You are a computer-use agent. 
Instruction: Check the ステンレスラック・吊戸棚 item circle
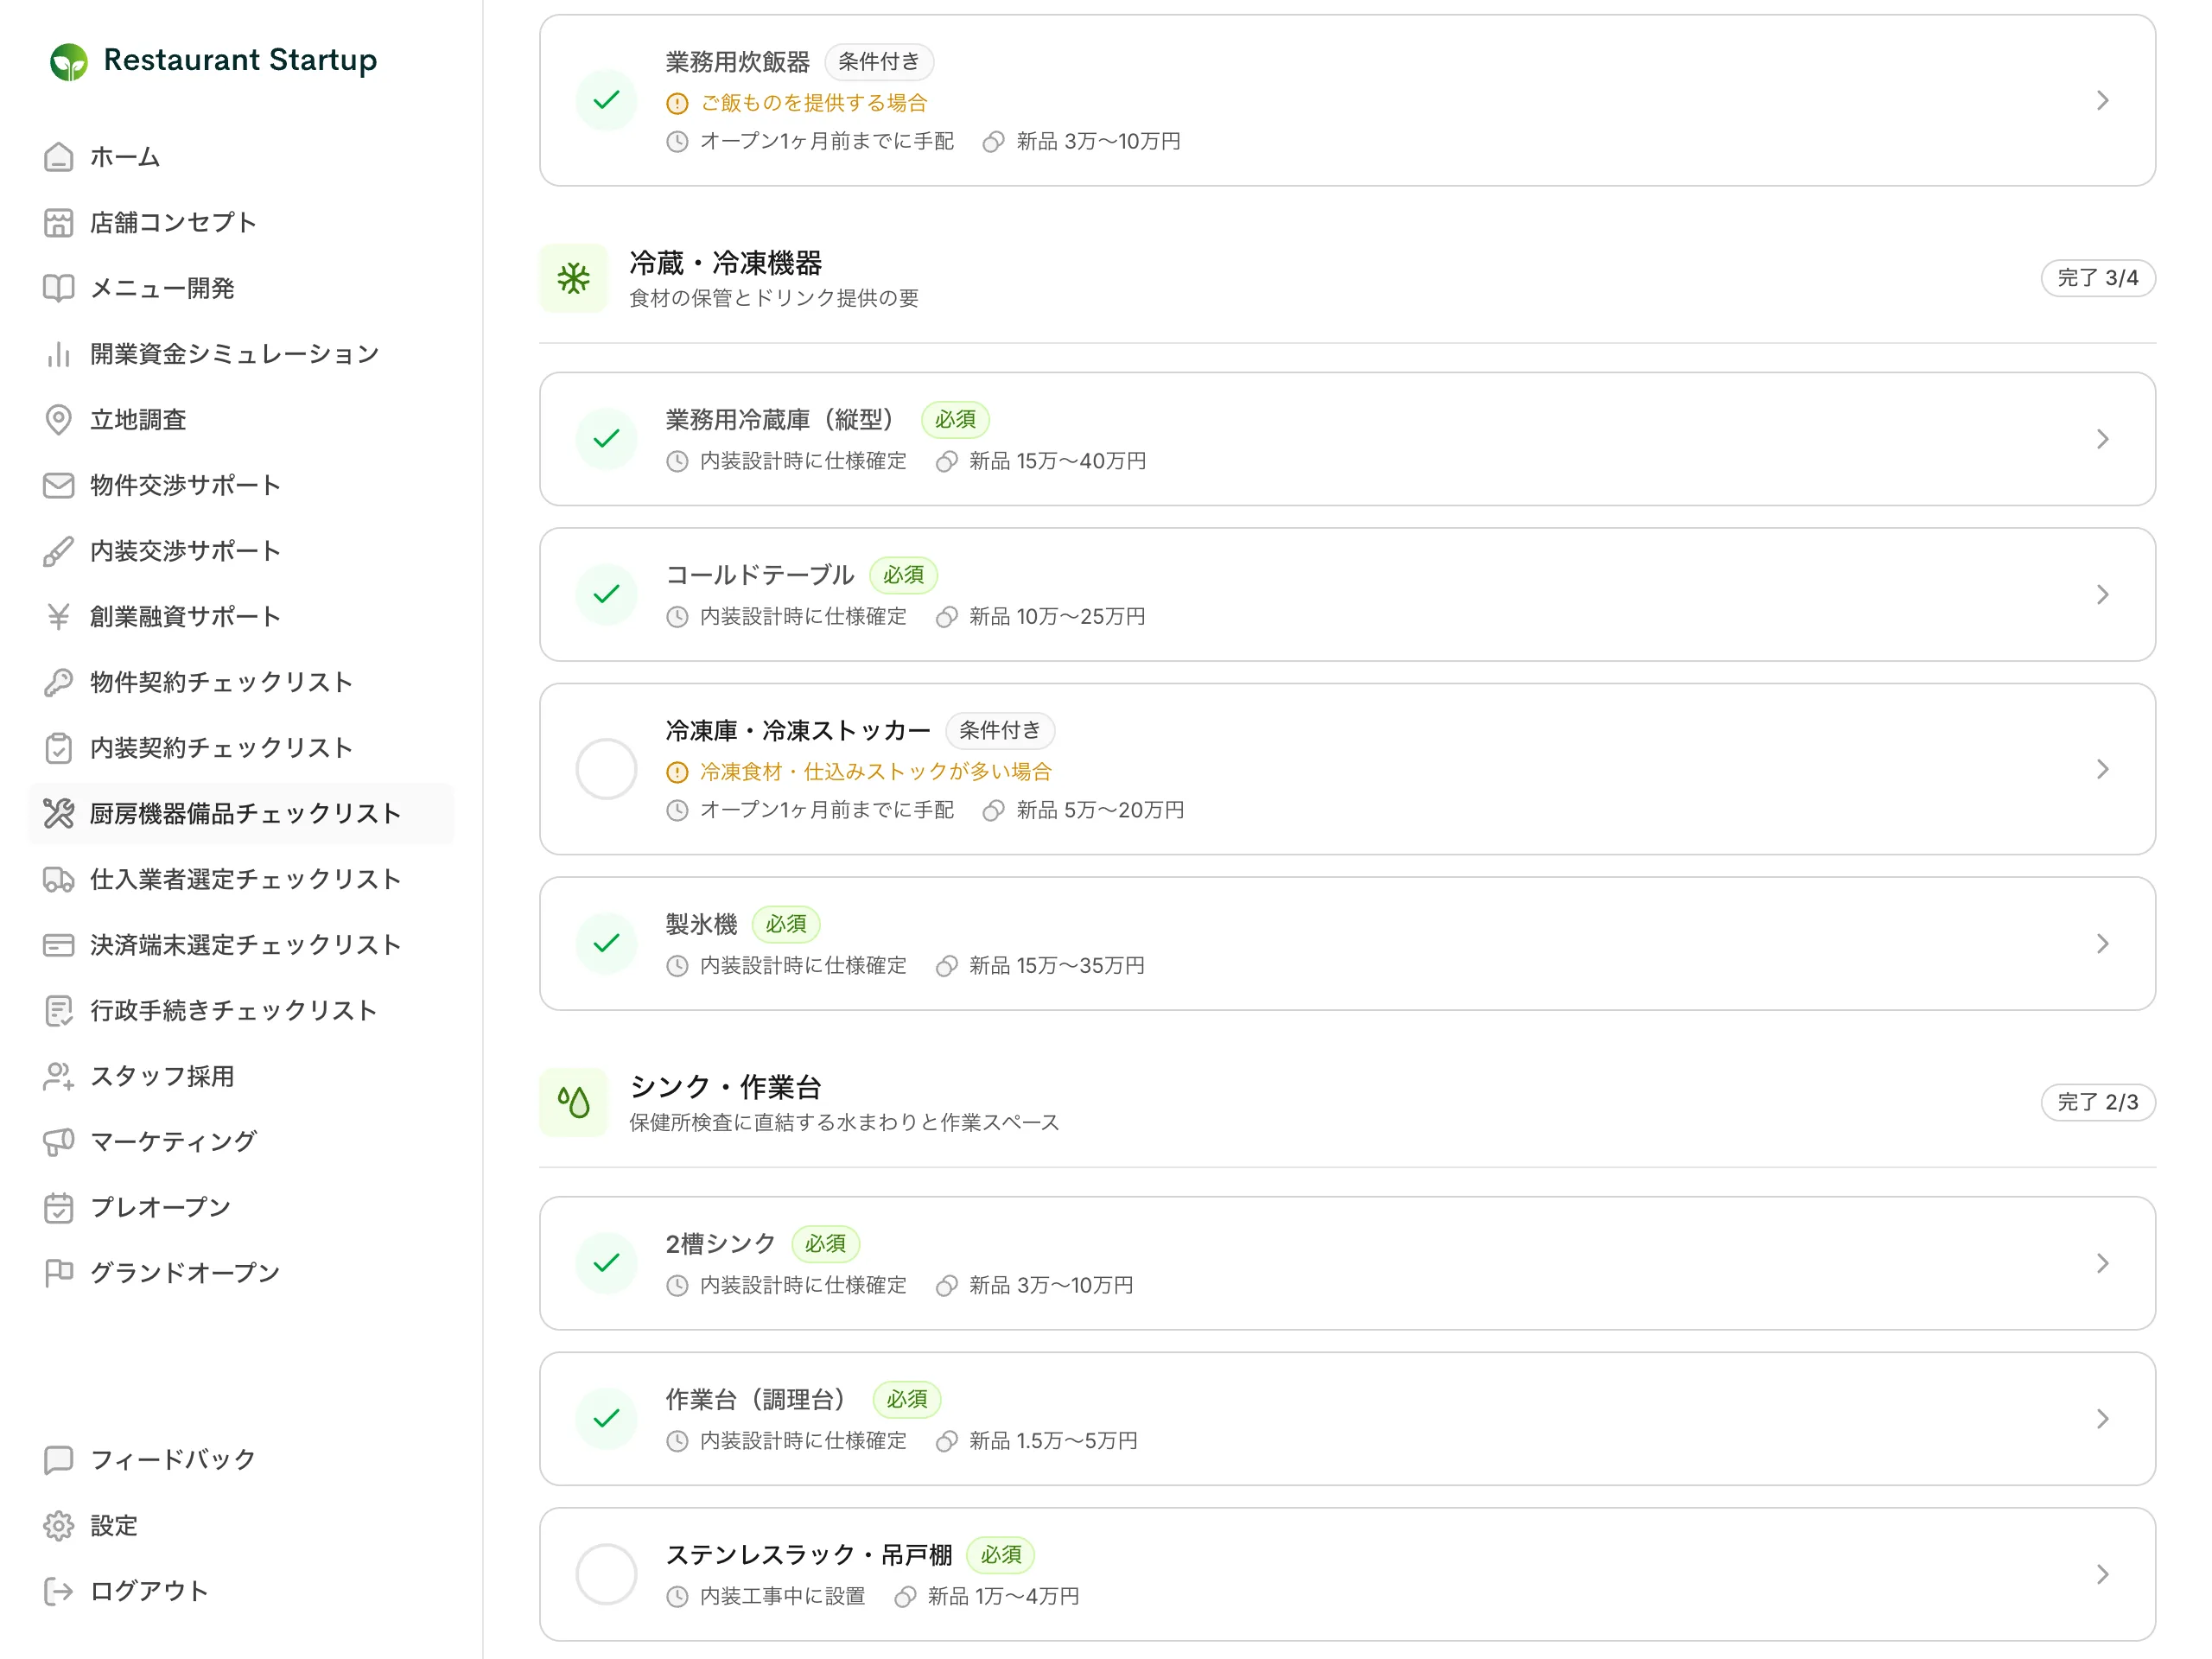606,1574
